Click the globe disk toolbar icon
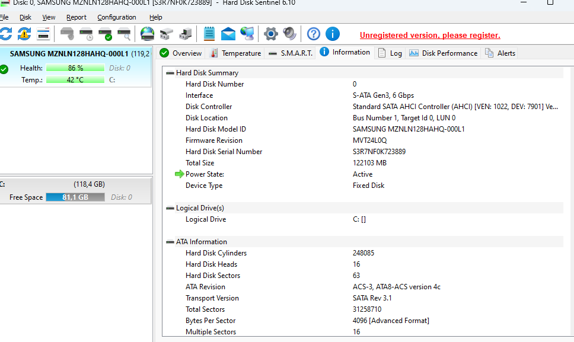Viewport: 574px width, 342px height. coord(147,34)
